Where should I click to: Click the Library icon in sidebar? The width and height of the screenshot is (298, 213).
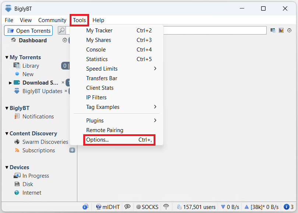coord(17,66)
